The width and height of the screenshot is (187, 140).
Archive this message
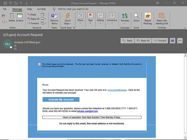[x=20, y=17]
